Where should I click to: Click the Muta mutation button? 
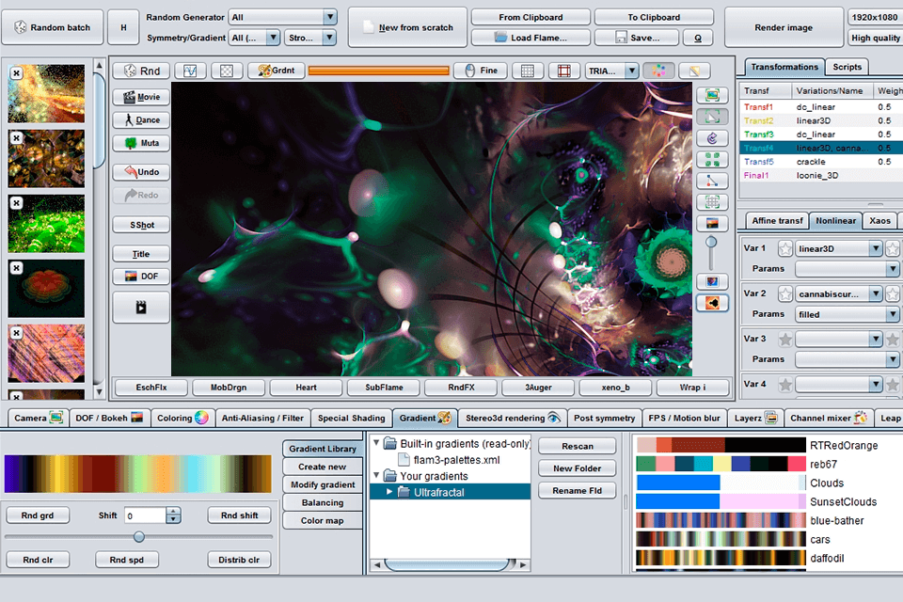[x=141, y=144]
